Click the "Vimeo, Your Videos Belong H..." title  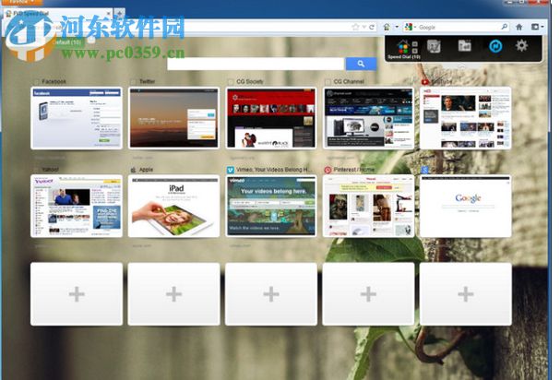click(274, 170)
